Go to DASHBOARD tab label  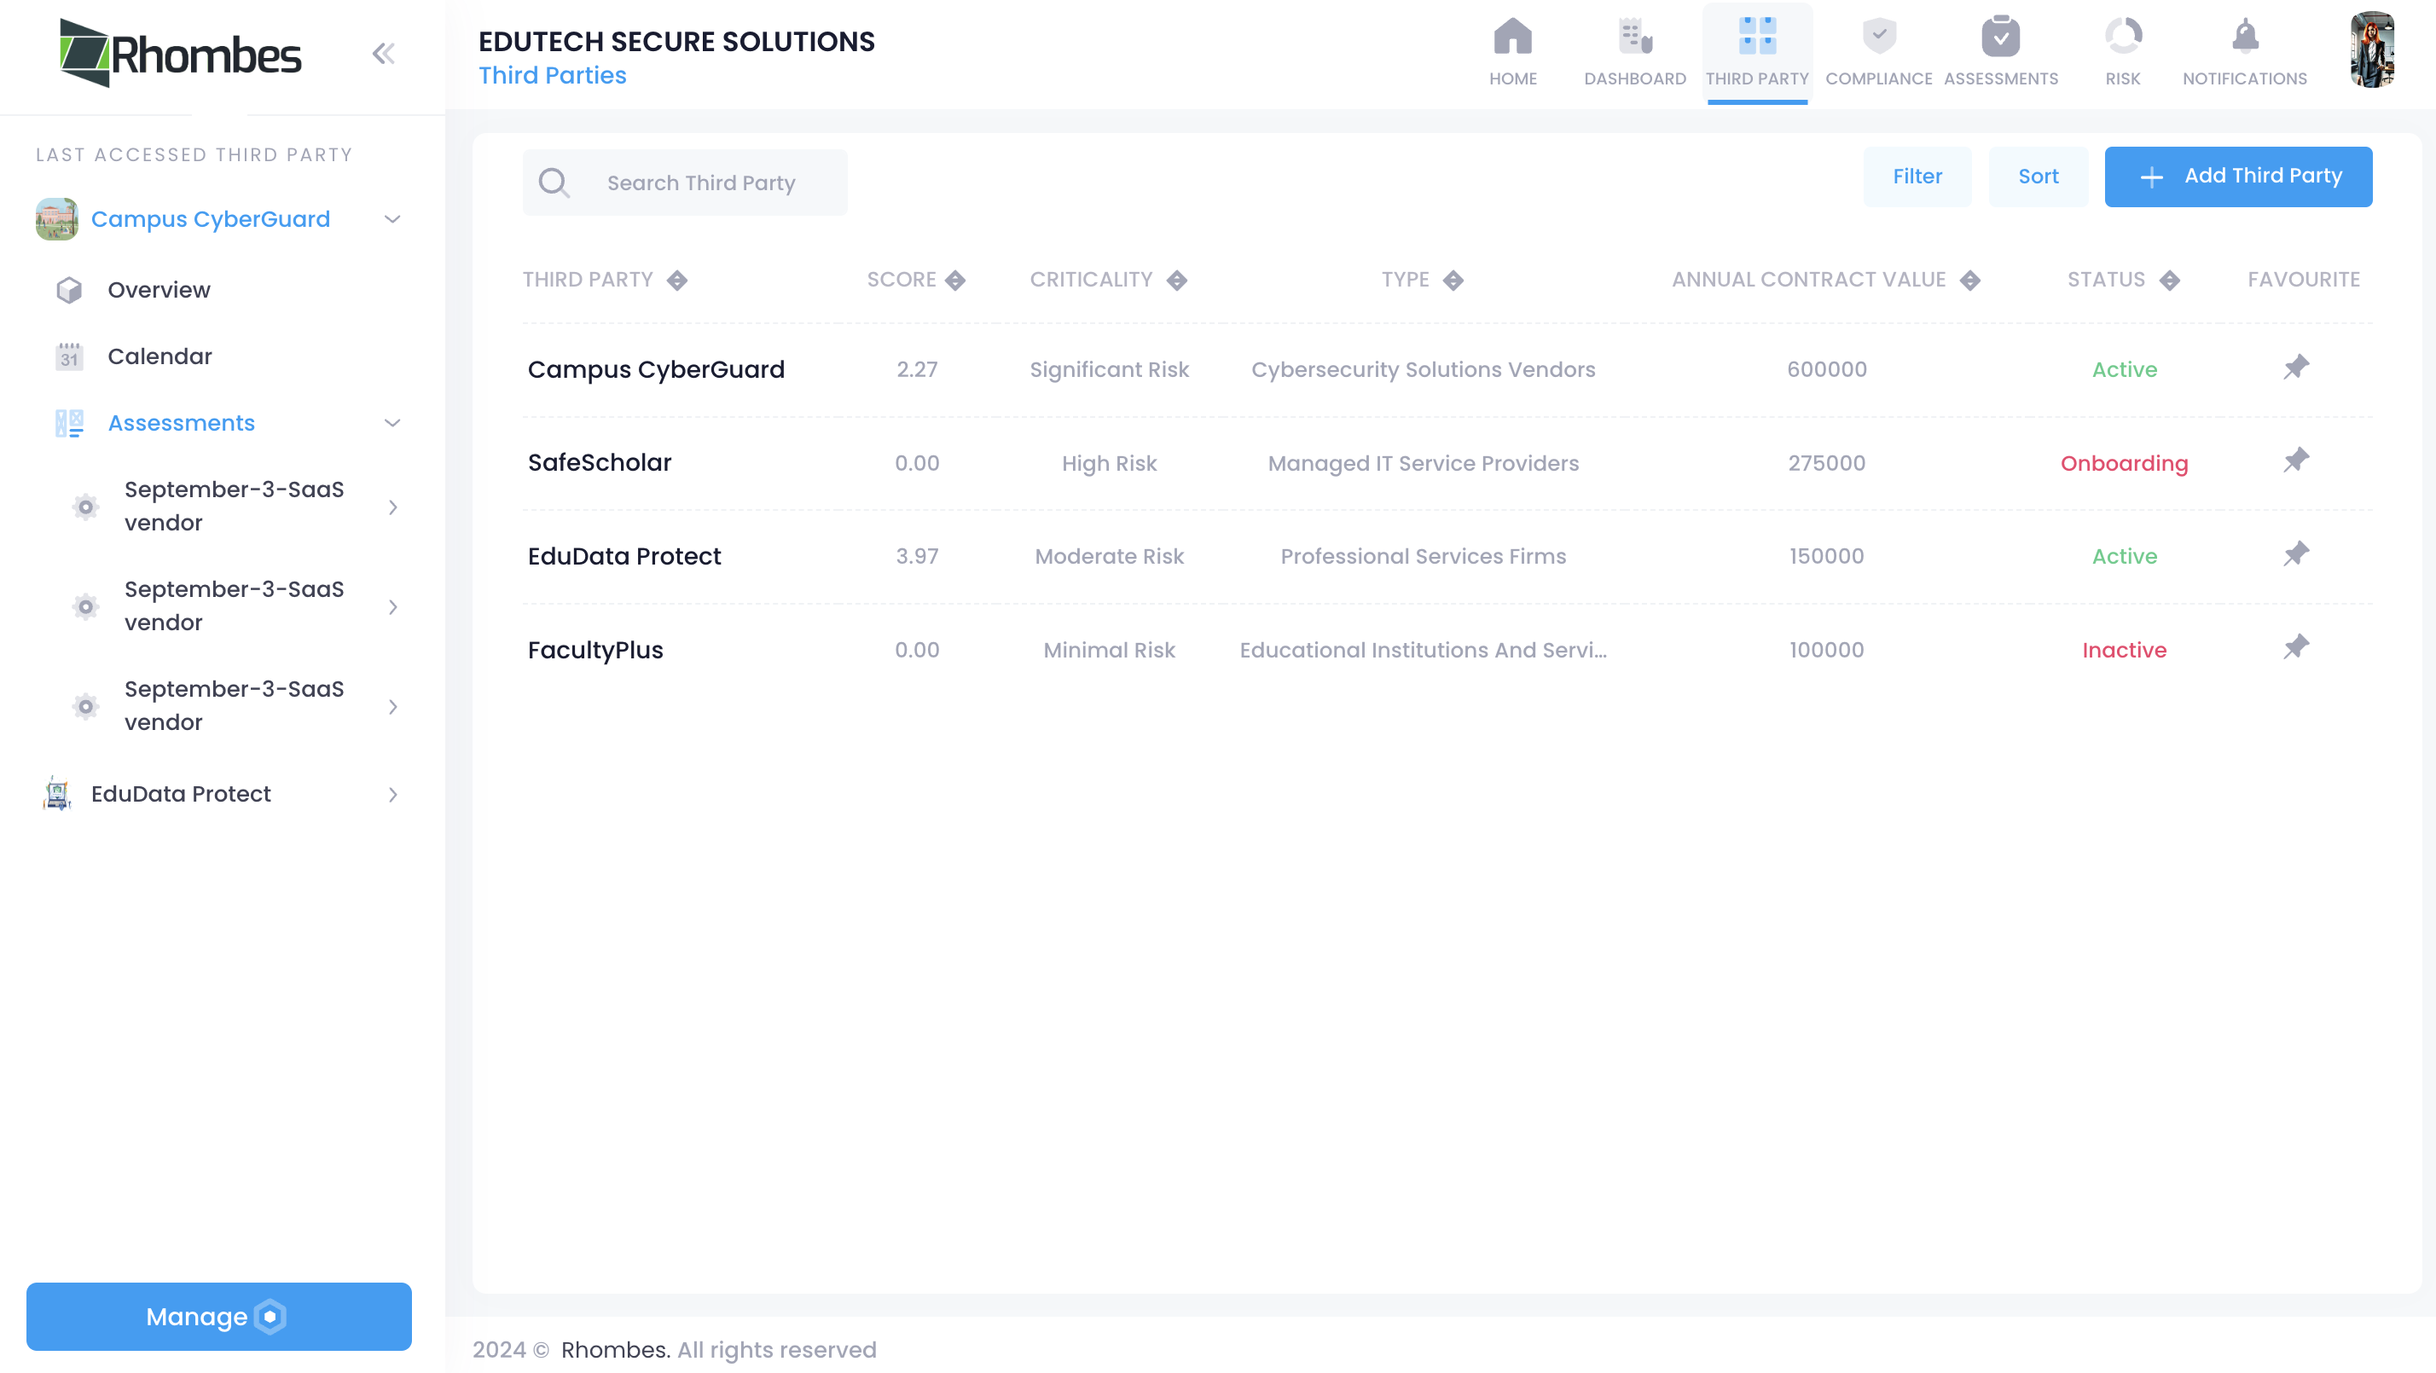click(x=1634, y=78)
